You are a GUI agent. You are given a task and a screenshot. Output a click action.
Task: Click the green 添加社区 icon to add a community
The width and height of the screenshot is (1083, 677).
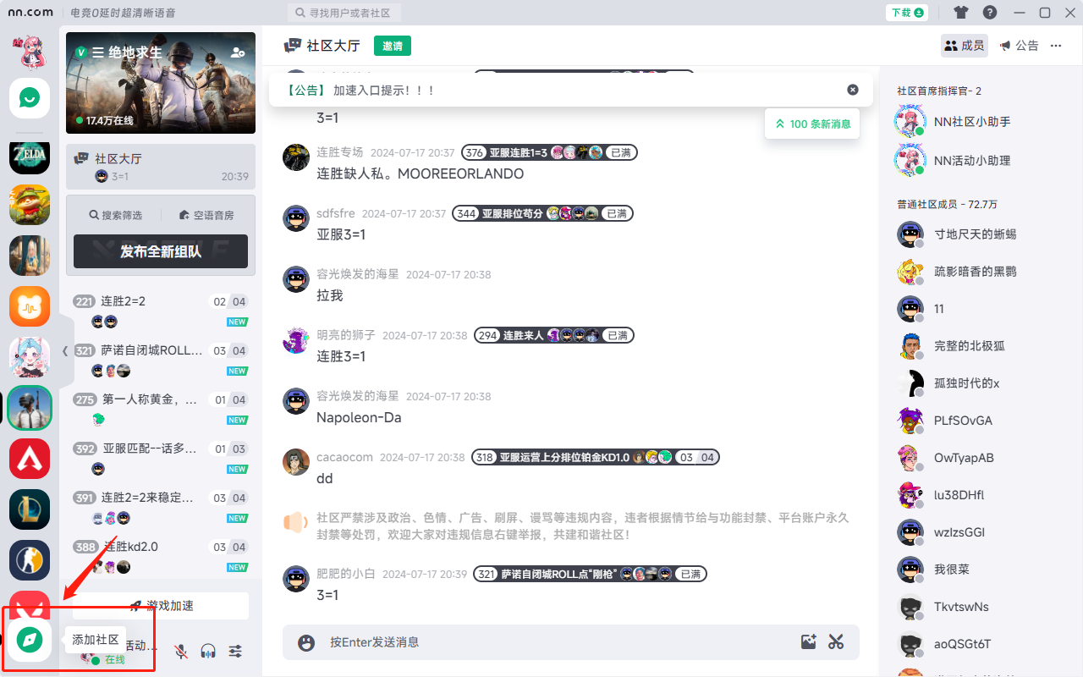[29, 640]
